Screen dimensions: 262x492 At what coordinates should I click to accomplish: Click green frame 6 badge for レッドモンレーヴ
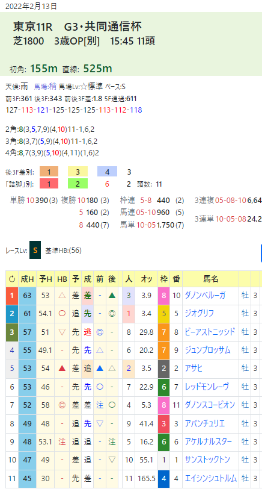(163, 387)
